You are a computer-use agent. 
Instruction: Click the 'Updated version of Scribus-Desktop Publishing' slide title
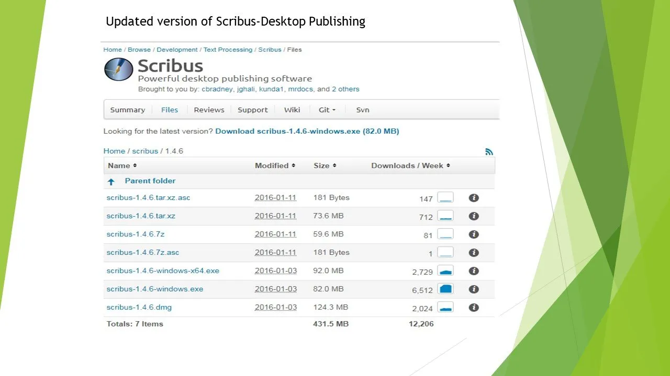(236, 21)
